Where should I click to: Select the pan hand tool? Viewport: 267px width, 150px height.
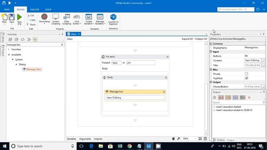tap(174, 139)
